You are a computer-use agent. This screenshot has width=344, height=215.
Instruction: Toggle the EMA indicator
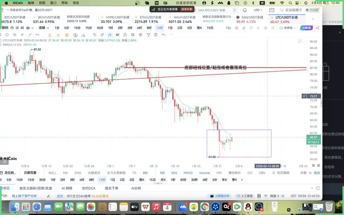[78, 173]
